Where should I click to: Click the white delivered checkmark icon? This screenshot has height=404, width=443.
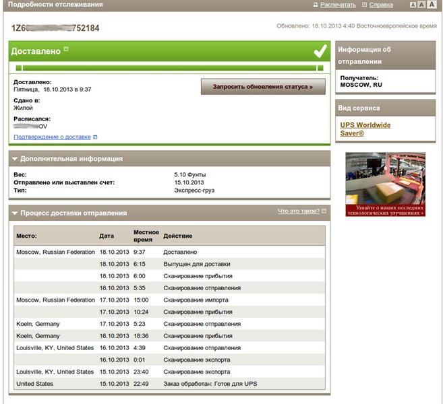[320, 51]
